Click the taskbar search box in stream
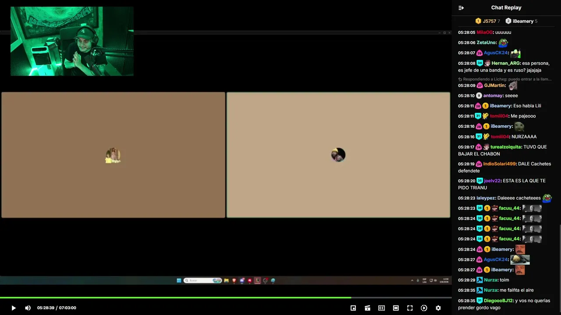 [x=202, y=280]
